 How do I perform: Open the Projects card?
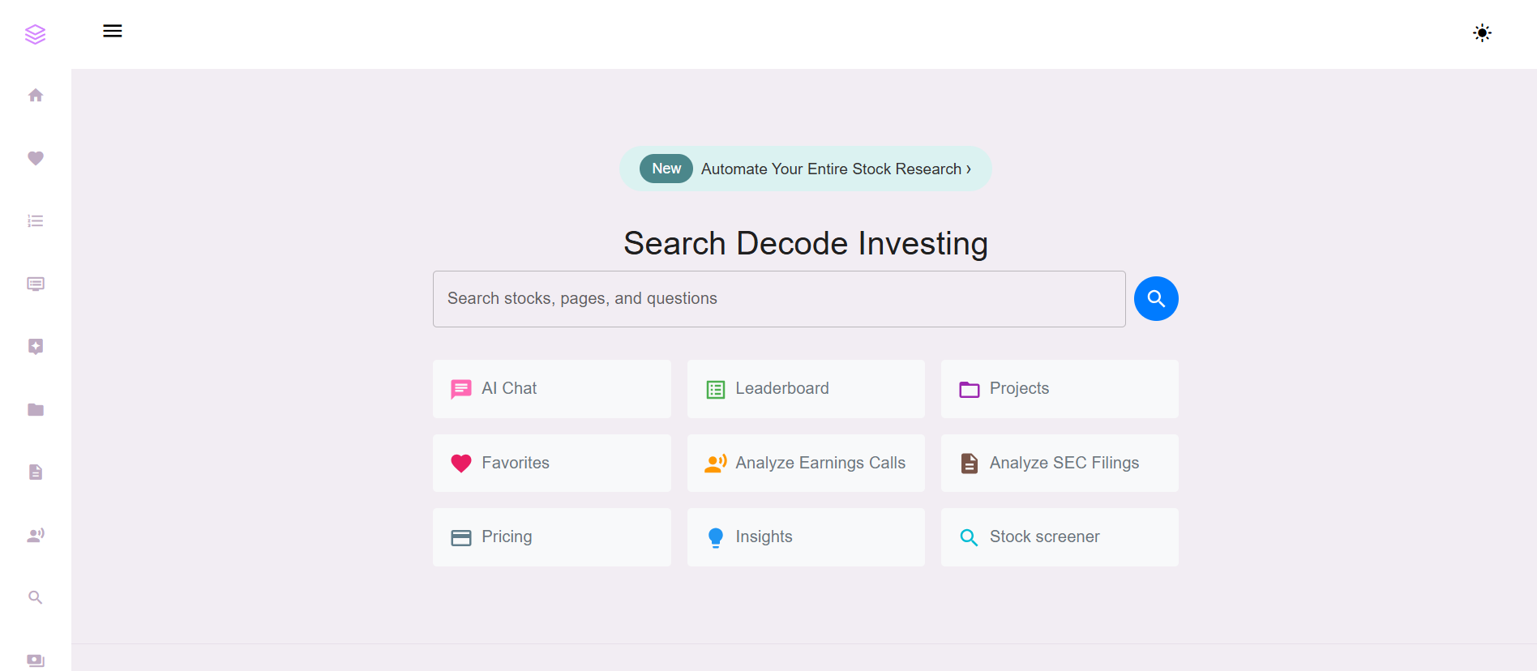[x=1060, y=389]
